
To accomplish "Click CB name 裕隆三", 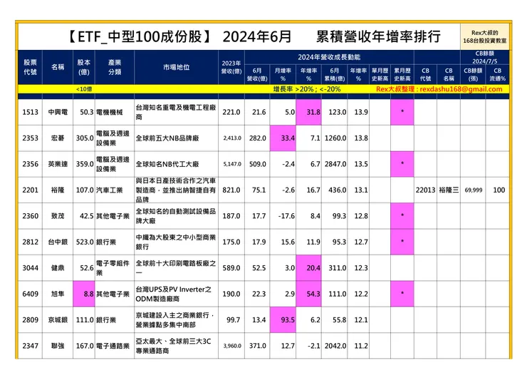I will pyautogui.click(x=449, y=190).
